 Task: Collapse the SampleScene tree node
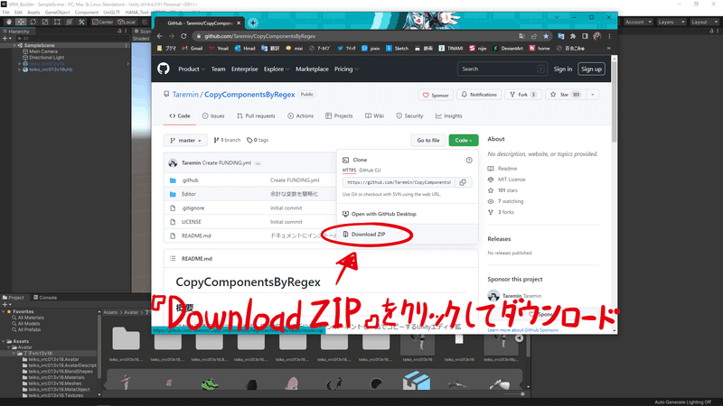[x=14, y=45]
